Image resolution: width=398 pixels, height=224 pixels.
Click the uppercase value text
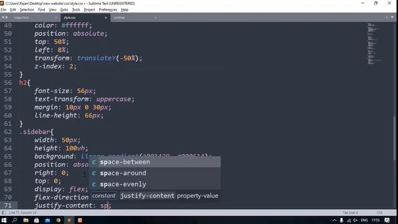point(113,99)
